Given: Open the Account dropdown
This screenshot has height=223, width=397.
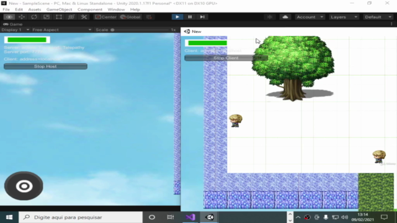Looking at the screenshot, I should point(310,17).
